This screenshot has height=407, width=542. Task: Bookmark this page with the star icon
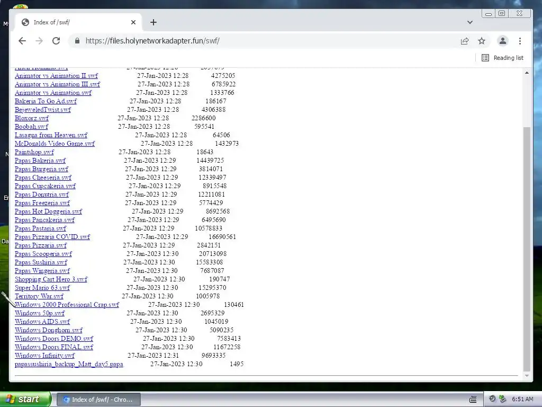pyautogui.click(x=482, y=41)
